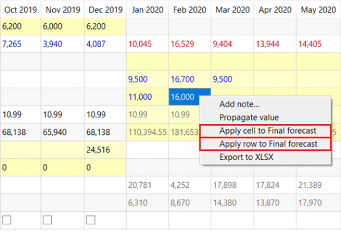This screenshot has height=247, width=341.
Task: Click the blue 11,000 cell in Jan 2020
Action: [142, 97]
